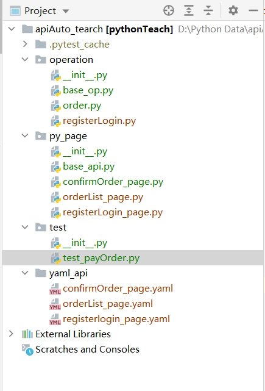The image size is (265, 391).
Task: Click the operation package folder icon
Action: (41, 60)
